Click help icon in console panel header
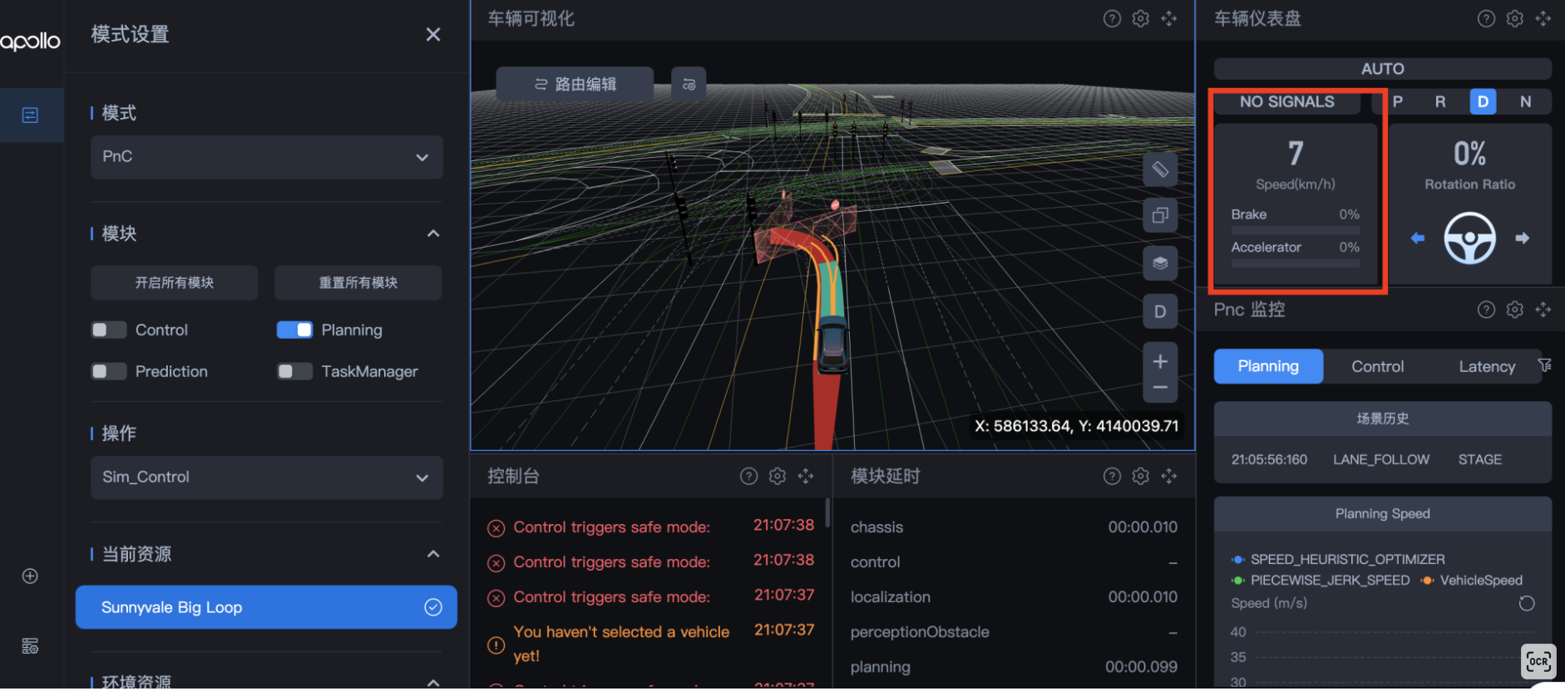Image resolution: width=1565 pixels, height=691 pixels. [x=748, y=476]
